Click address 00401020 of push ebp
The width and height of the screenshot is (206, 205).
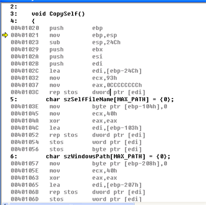coord(25,28)
